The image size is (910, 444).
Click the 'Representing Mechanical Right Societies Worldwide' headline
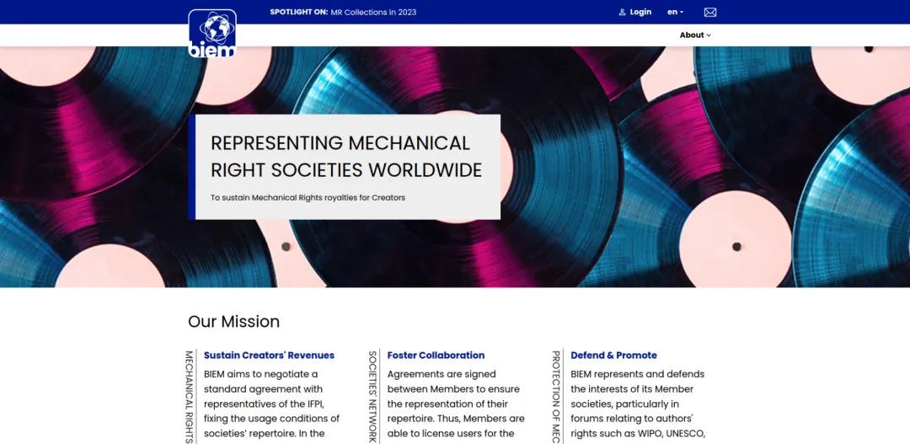(x=346, y=156)
